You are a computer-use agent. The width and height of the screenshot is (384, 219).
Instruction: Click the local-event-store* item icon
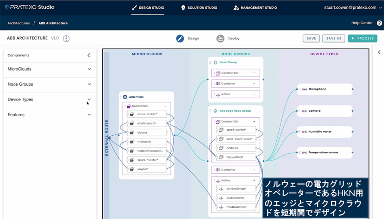pyautogui.click(x=221, y=139)
